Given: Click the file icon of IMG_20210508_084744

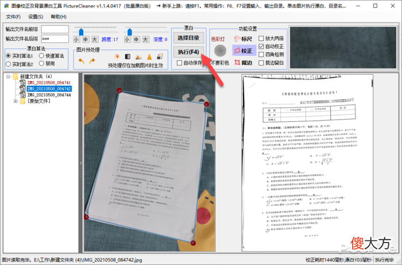Looking at the screenshot, I should click(x=23, y=95).
